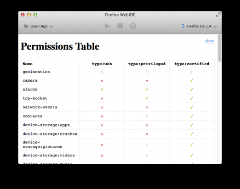Click the type:privileged column header
The image size is (240, 189).
click(147, 64)
